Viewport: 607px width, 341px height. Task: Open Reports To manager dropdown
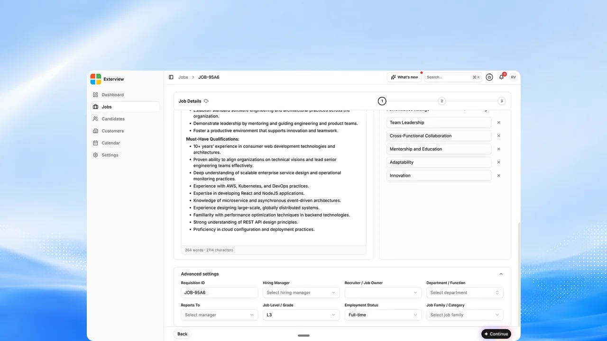click(220, 315)
